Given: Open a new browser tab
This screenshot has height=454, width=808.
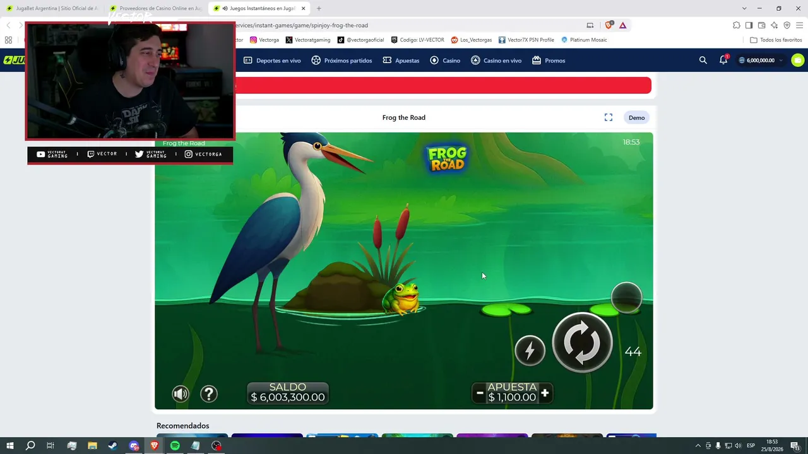Looking at the screenshot, I should [x=319, y=8].
